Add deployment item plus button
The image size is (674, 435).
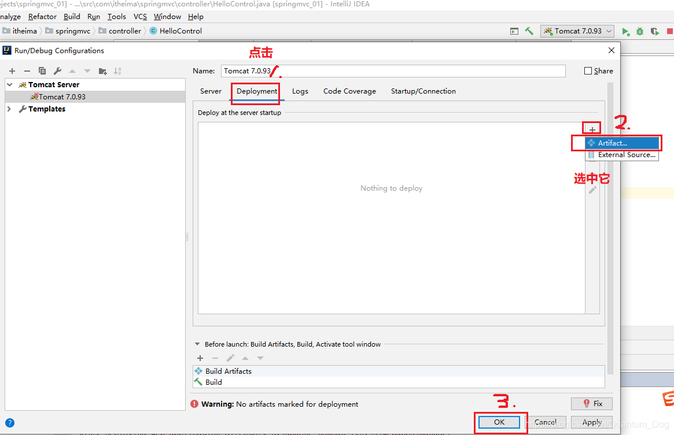click(x=592, y=129)
